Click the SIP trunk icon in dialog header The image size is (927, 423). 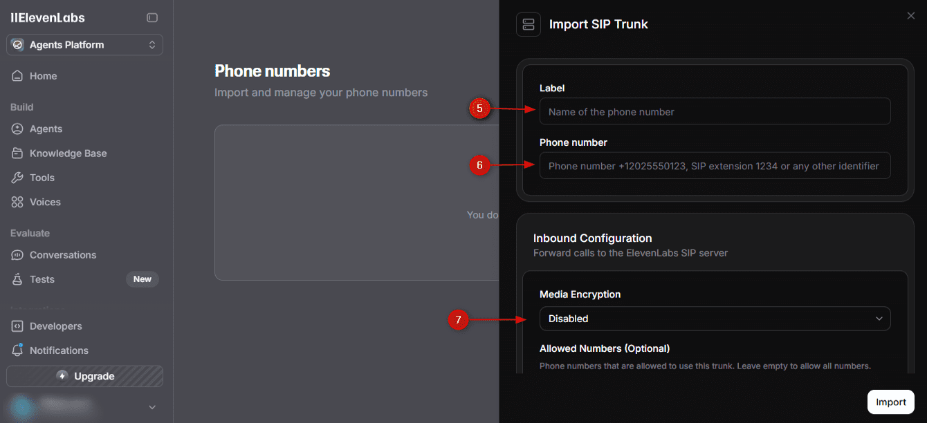[x=528, y=24]
